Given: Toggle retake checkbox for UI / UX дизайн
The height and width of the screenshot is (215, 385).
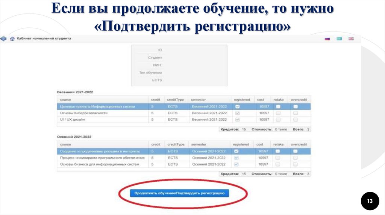Looking at the screenshot, I should [x=278, y=119].
